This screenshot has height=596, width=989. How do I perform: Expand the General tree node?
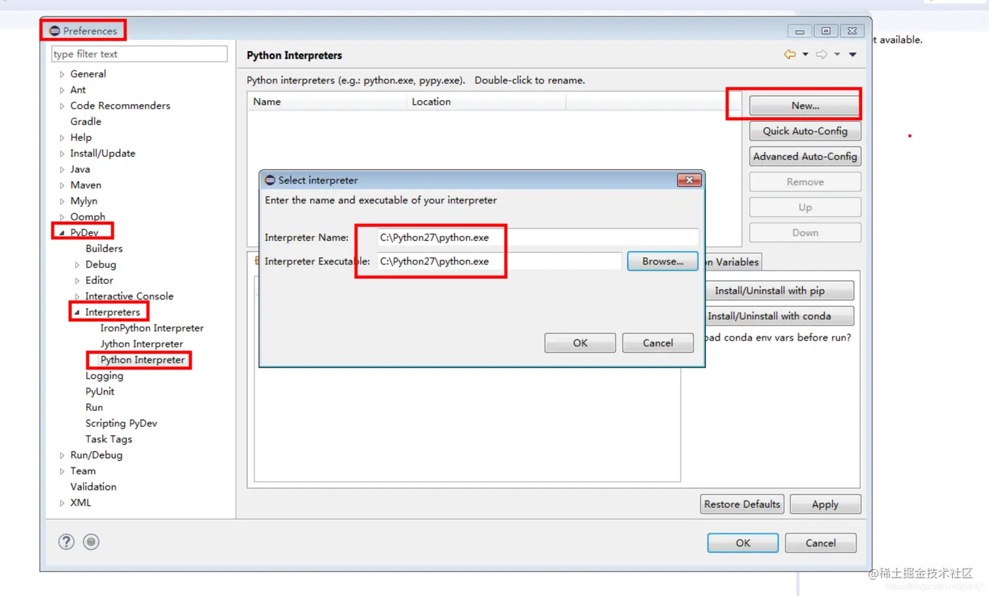(x=62, y=75)
